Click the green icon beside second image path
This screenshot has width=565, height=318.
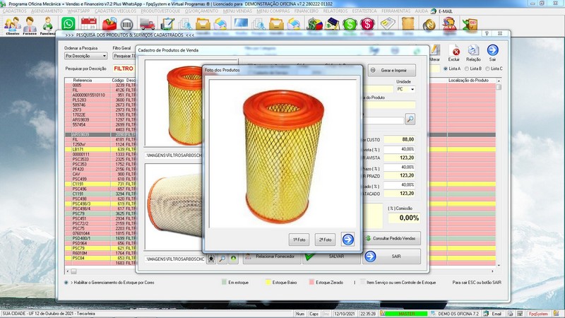(x=234, y=259)
